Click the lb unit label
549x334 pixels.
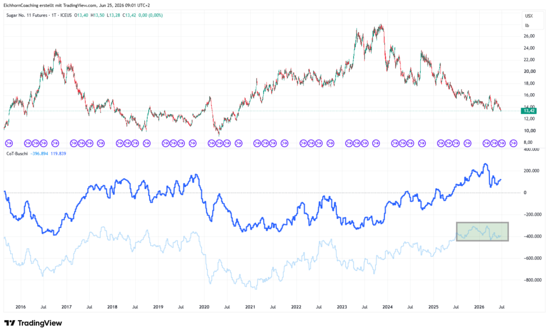(x=527, y=26)
